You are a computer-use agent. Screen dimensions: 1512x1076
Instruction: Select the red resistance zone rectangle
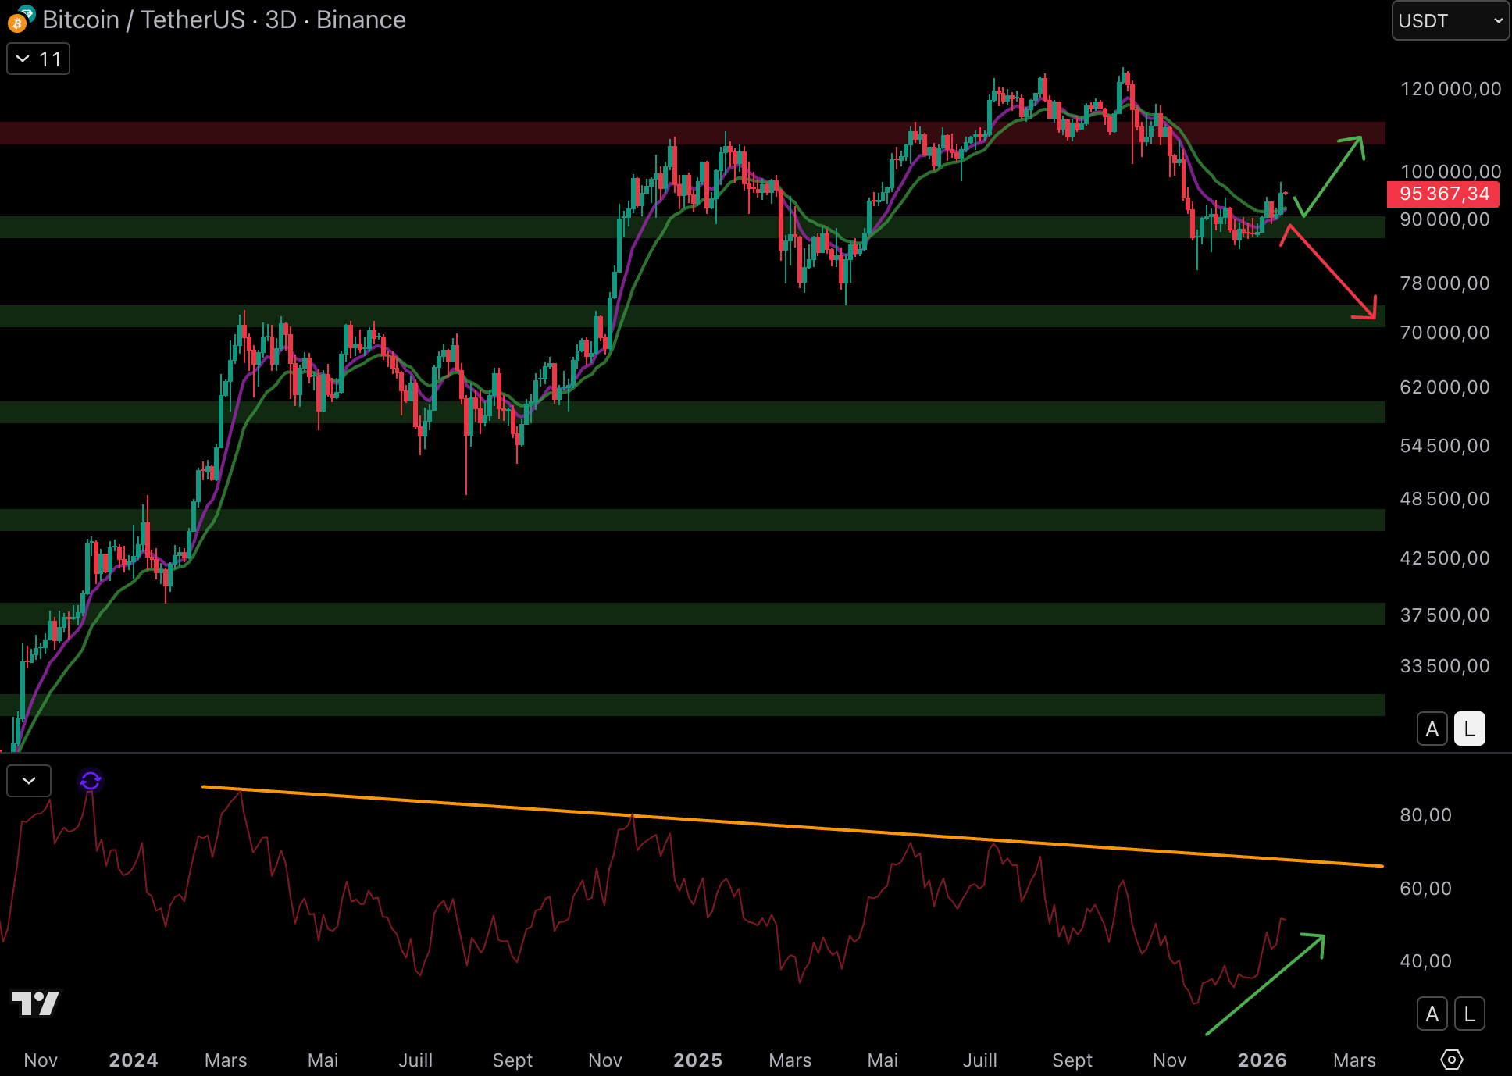(x=469, y=133)
